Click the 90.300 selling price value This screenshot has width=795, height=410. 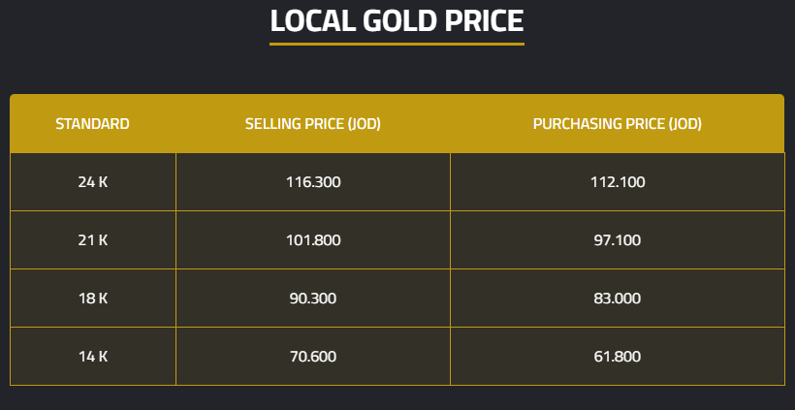312,299
